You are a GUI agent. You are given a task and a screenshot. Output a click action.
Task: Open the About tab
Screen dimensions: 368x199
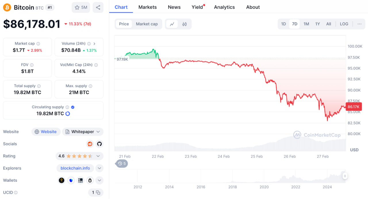point(253,7)
